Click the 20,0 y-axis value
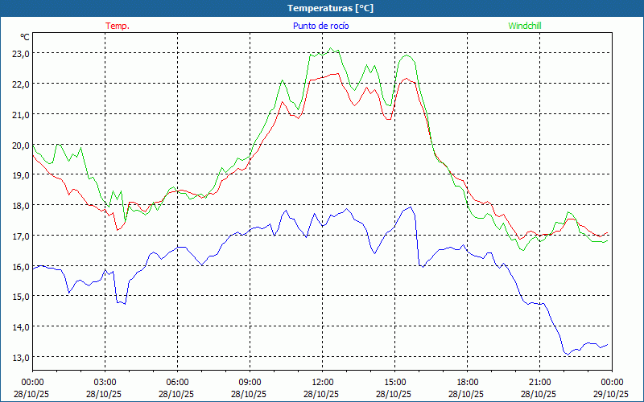Viewport: 644px width, 402px height. click(20, 146)
